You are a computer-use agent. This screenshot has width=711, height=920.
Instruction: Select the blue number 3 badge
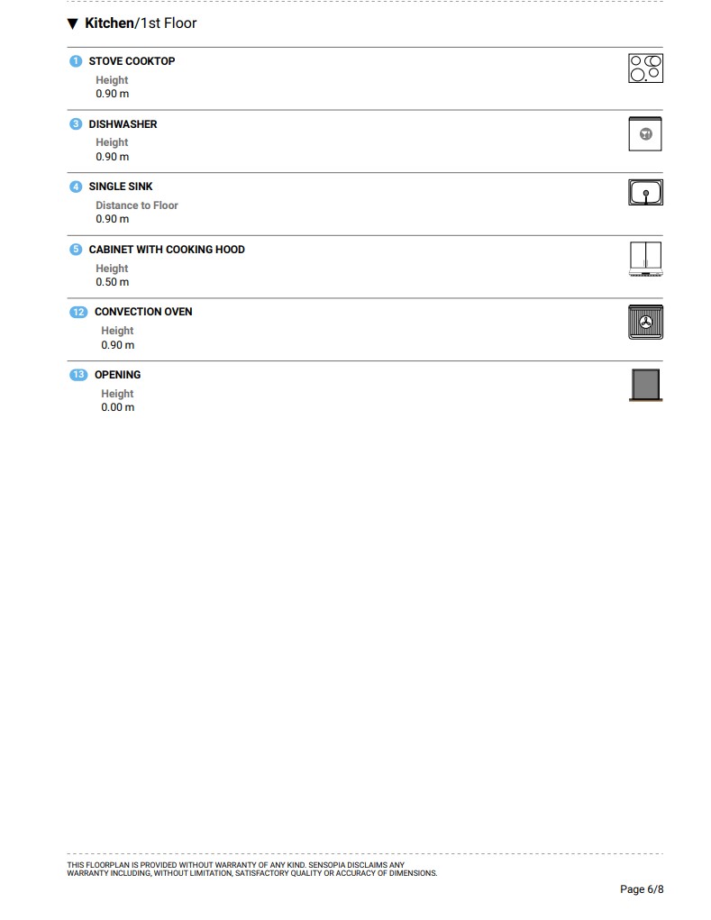pyautogui.click(x=76, y=123)
